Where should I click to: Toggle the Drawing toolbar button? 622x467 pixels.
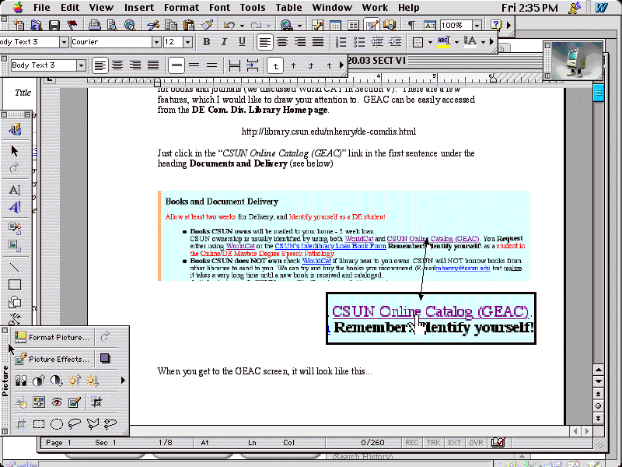(x=372, y=26)
